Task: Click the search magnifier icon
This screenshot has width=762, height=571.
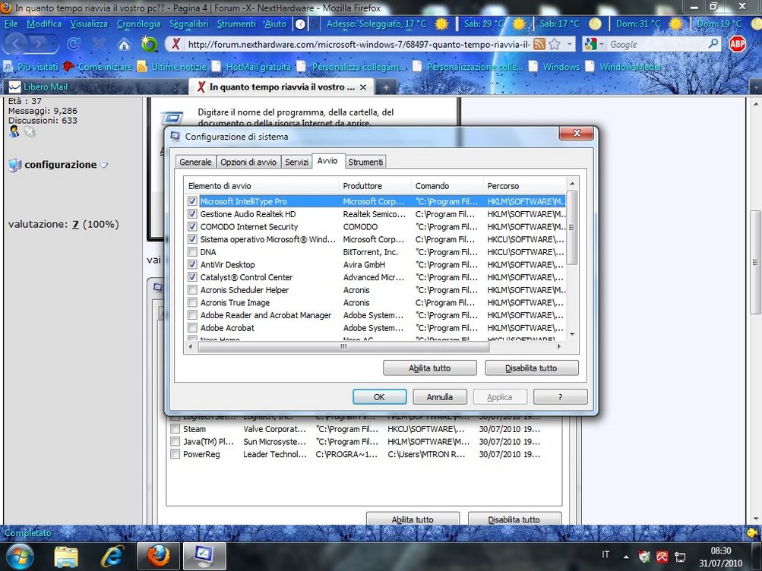Action: (x=713, y=44)
